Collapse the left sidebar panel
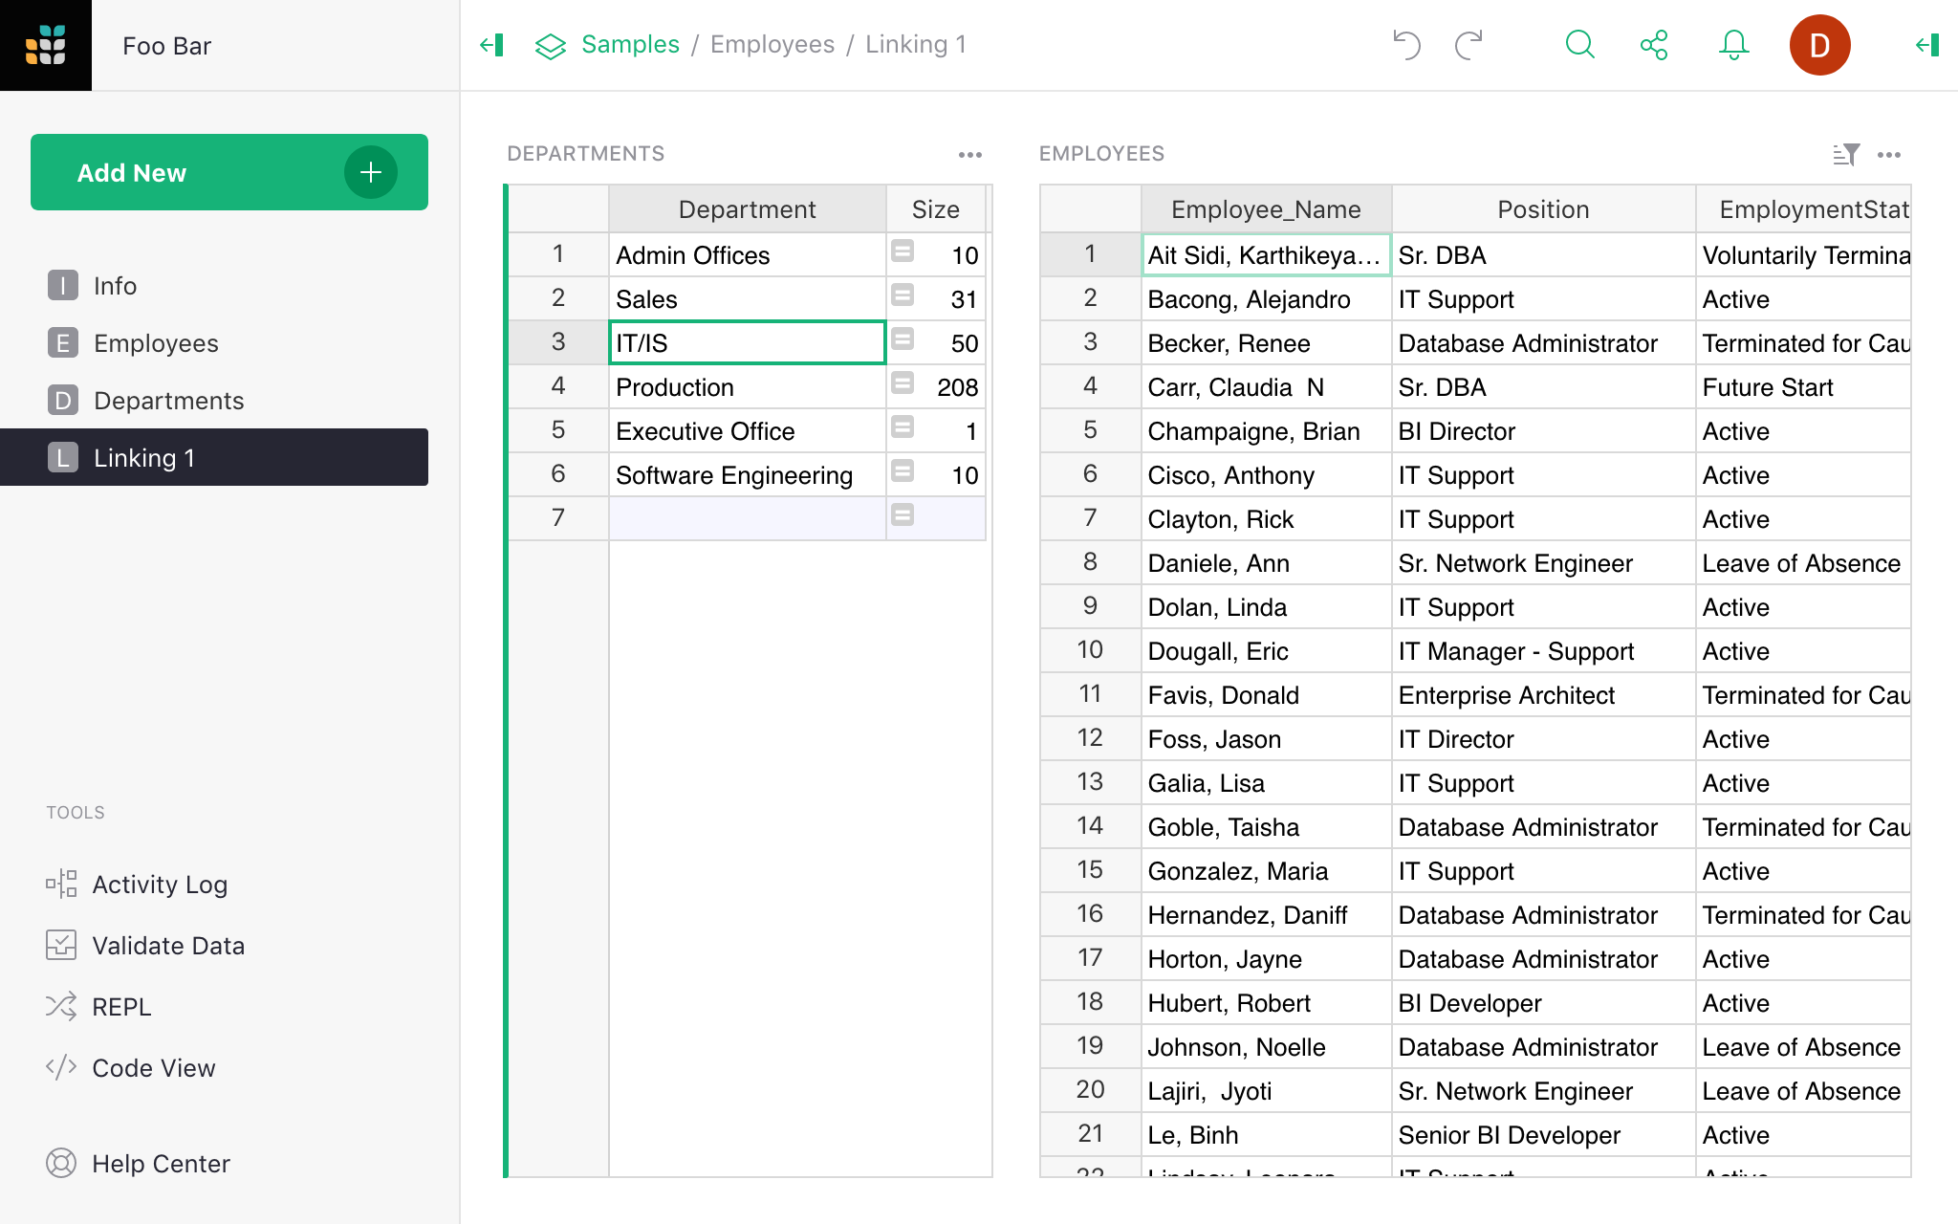 tap(491, 45)
